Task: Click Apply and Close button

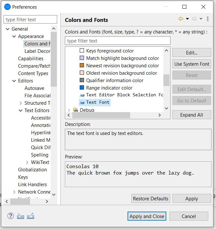Action: (x=147, y=216)
